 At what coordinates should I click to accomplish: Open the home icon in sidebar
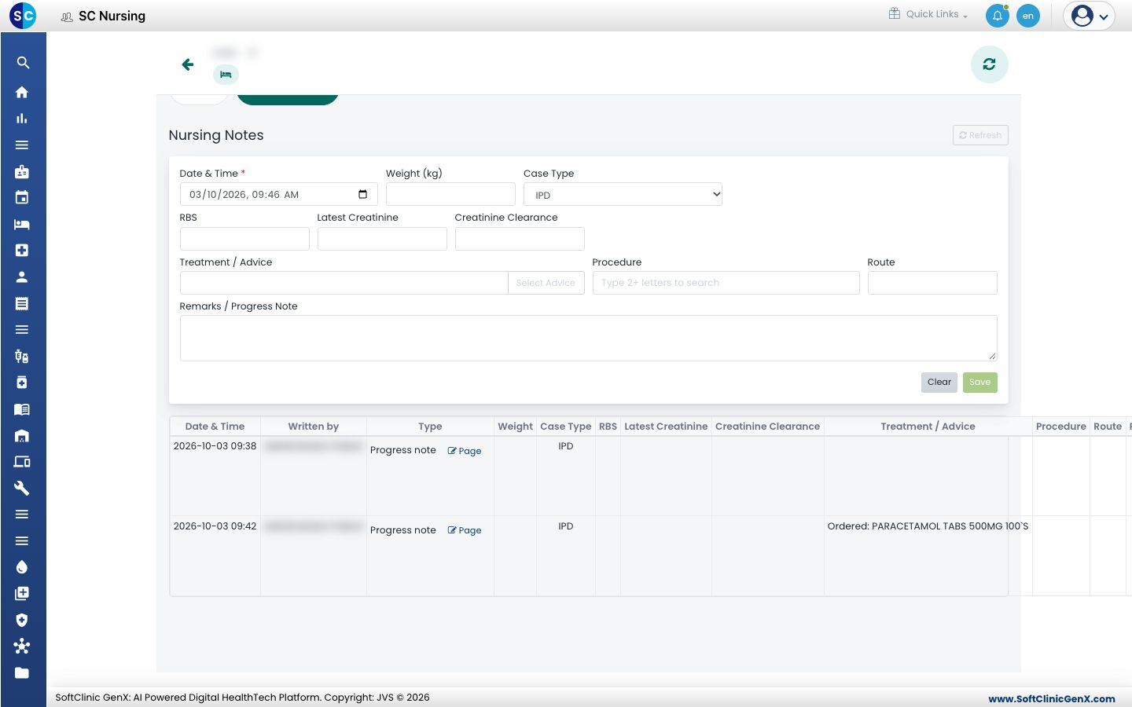[22, 92]
